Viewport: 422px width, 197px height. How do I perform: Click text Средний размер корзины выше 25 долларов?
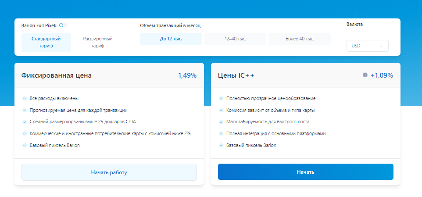(83, 122)
